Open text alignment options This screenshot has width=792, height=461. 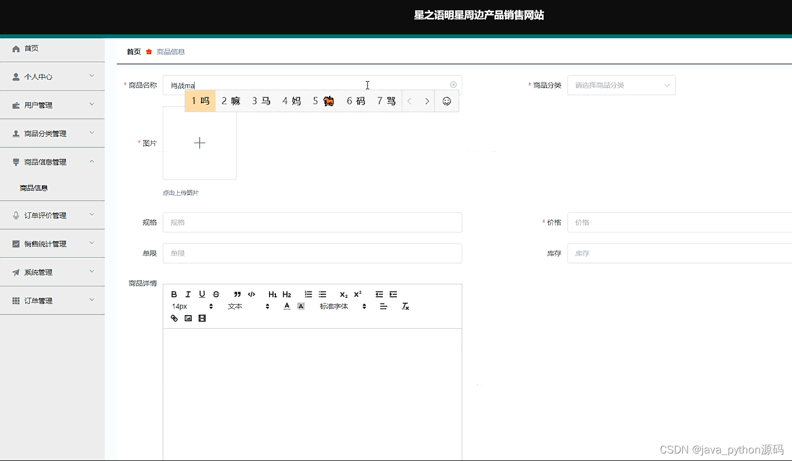click(x=383, y=306)
